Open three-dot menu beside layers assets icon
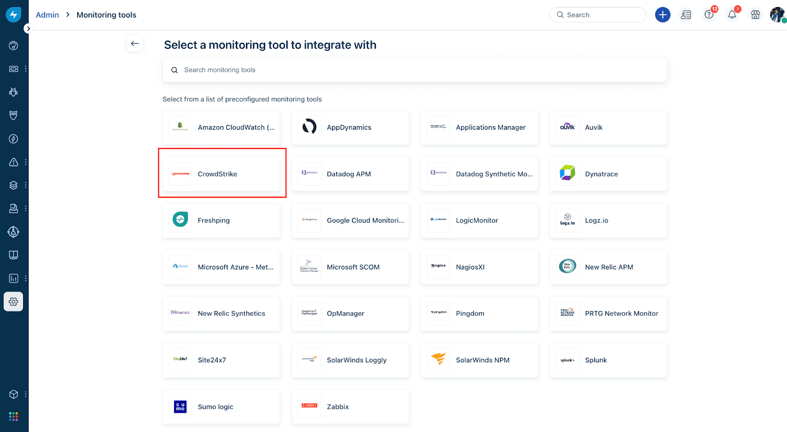This screenshot has height=432, width=787. [26, 185]
